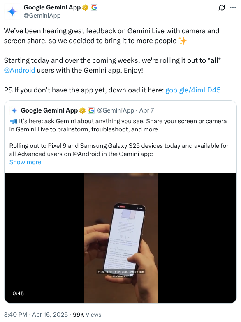This screenshot has height=322, width=241.
Task: Open the 3:40 PM Apr 16, 2025 timestamp
Action: (x=36, y=315)
